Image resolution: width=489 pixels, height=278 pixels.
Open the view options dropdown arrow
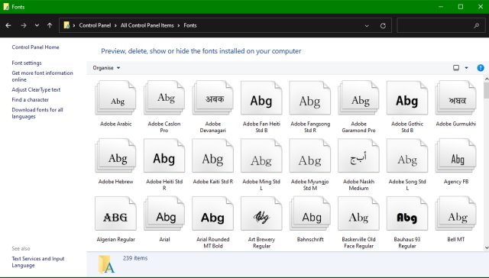tap(466, 68)
